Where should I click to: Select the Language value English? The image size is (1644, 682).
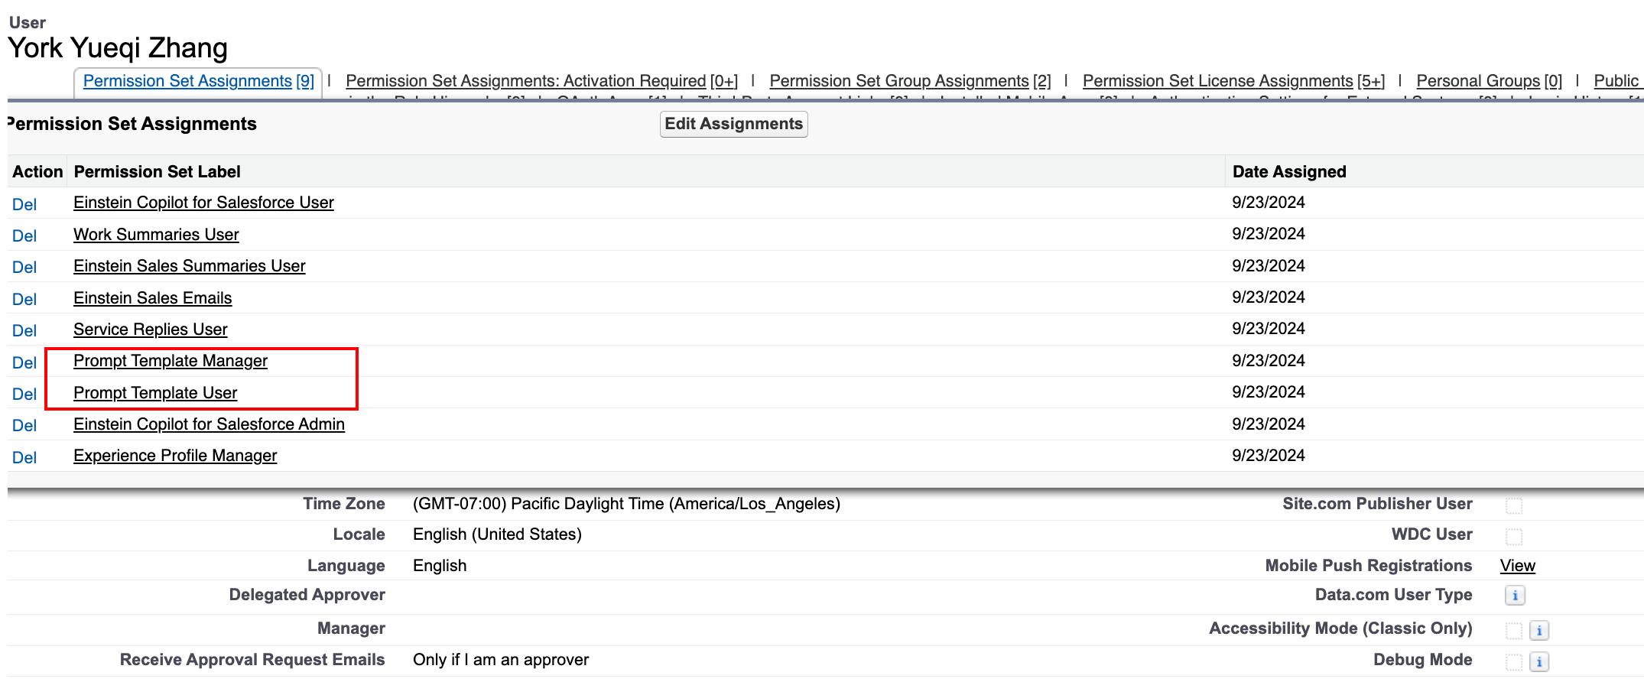[440, 566]
